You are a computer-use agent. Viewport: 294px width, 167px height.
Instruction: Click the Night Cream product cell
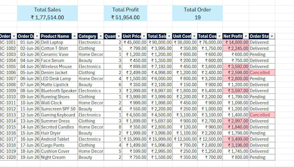59,157
